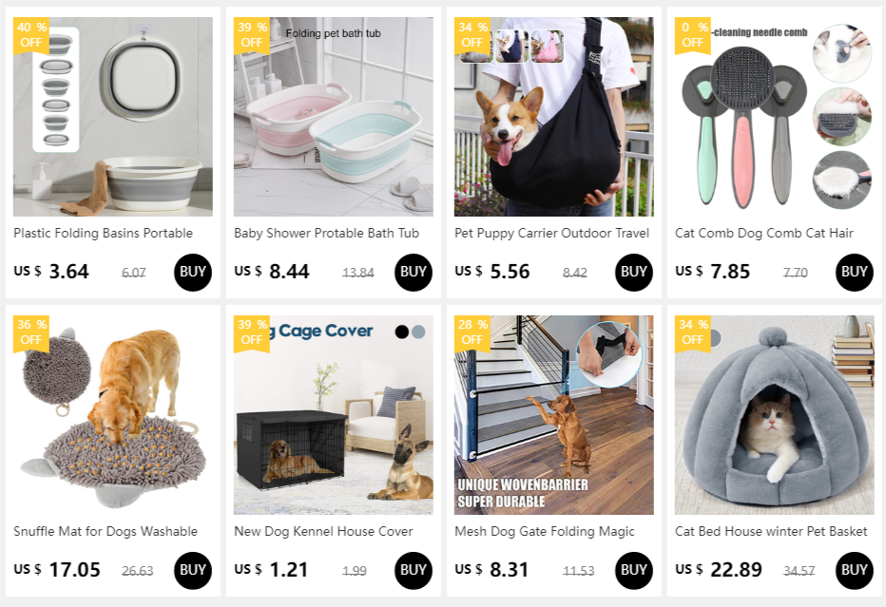Click BUY for Cat Bed House
The height and width of the screenshot is (607, 886).
pyautogui.click(x=854, y=570)
